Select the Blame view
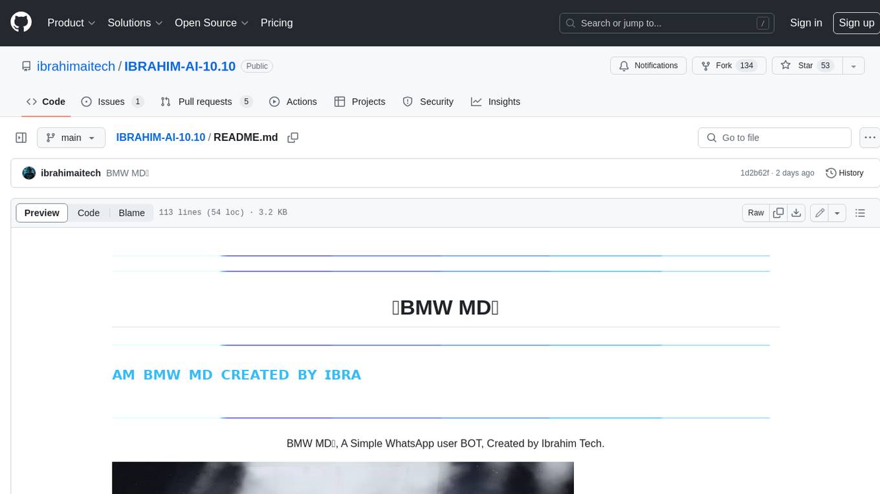Screen dimensions: 880x494 click(x=131, y=213)
